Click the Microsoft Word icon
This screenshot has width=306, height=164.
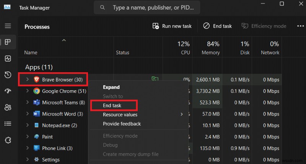(x=36, y=114)
